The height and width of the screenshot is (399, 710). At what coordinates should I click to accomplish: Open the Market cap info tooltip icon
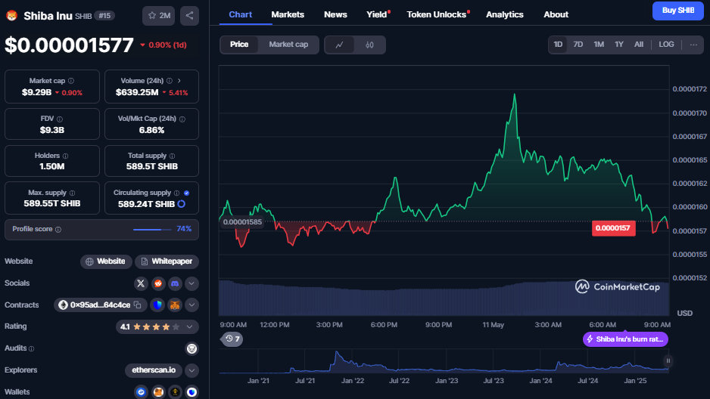[x=71, y=81]
